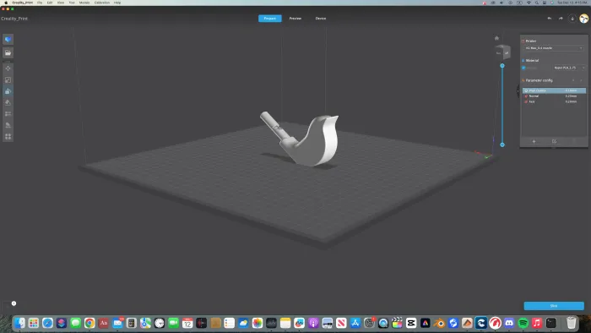Switch to the Preview tab

[295, 19]
